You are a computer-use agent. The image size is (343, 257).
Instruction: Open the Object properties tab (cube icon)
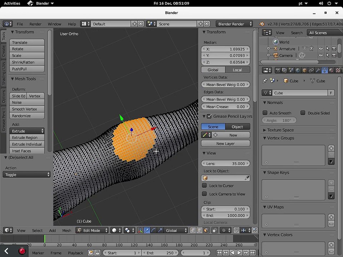point(304,70)
